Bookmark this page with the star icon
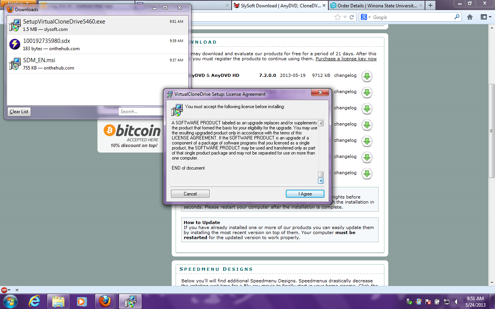Image resolution: width=495 pixels, height=309 pixels. 338,17
